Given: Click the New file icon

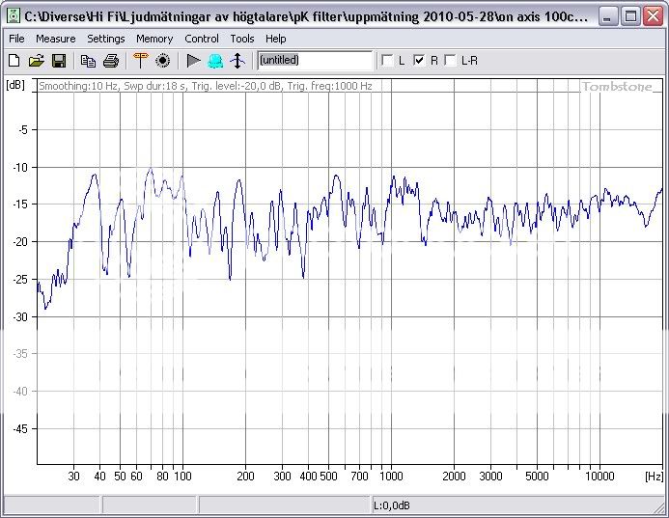Looking at the screenshot, I should pyautogui.click(x=14, y=61).
